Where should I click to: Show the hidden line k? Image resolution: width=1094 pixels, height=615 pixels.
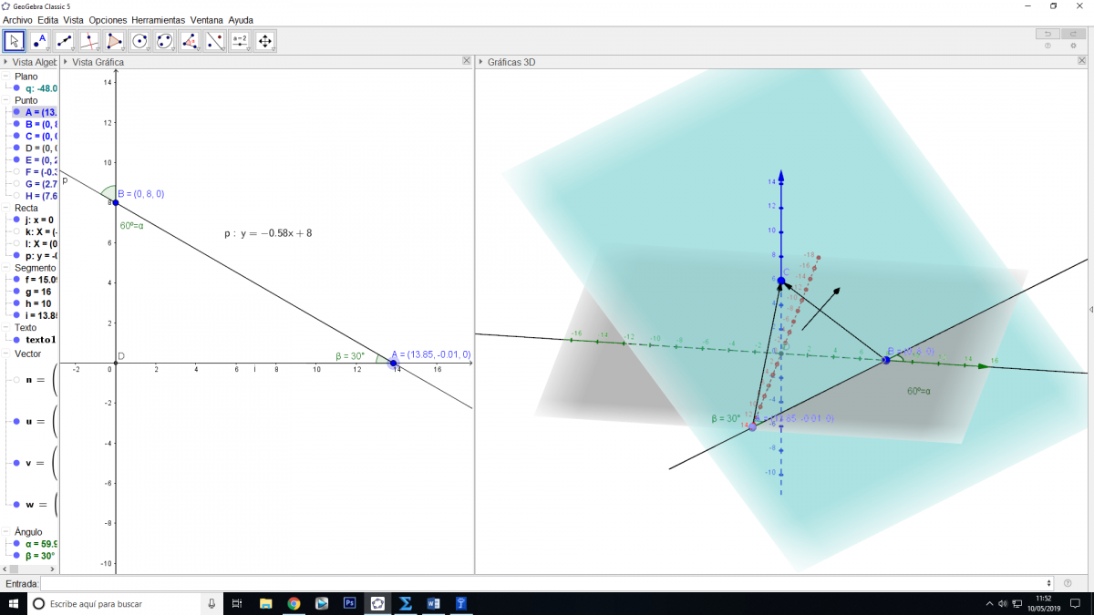coord(16,231)
